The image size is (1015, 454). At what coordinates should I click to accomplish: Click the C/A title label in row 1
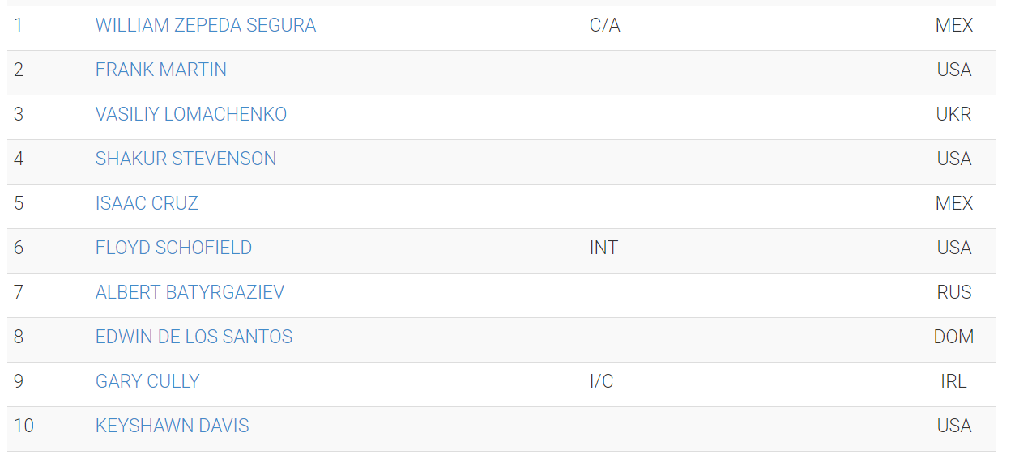tap(605, 25)
